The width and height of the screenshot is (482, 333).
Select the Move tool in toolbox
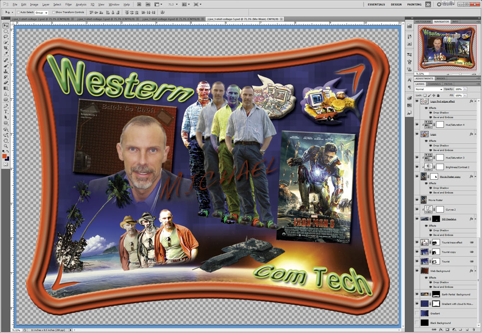[5, 25]
